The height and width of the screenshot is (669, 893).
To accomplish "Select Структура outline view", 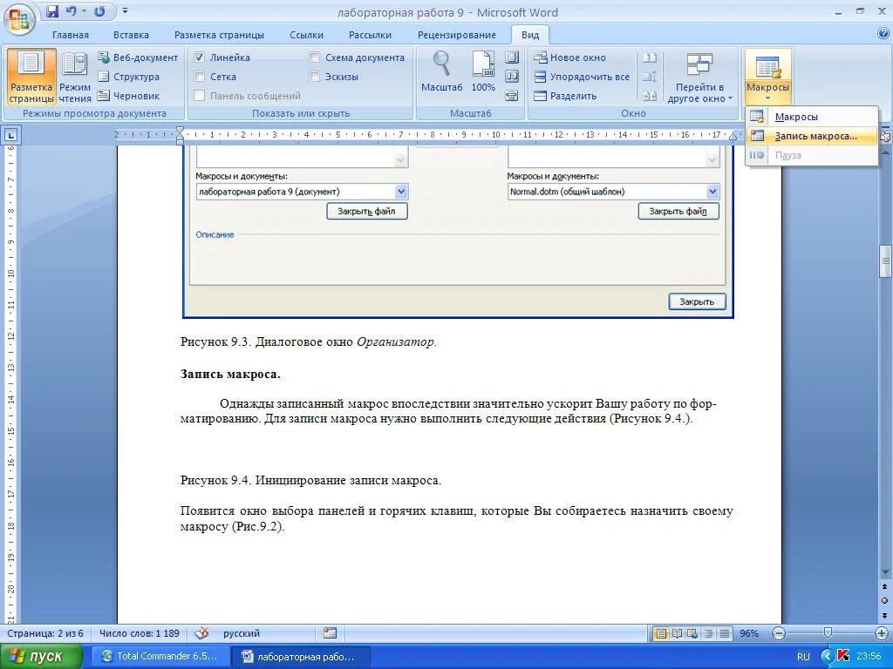I will [129, 77].
